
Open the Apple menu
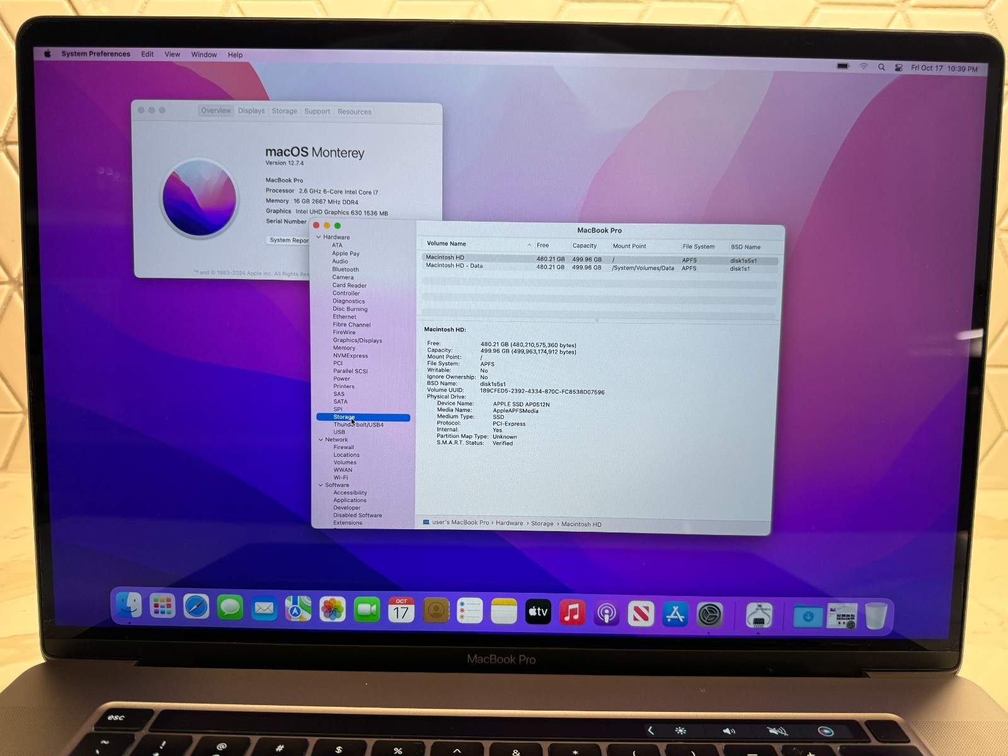coord(47,54)
